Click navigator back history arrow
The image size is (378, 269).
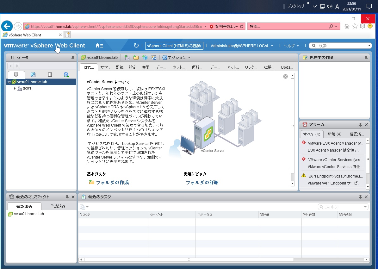[x=11, y=66]
